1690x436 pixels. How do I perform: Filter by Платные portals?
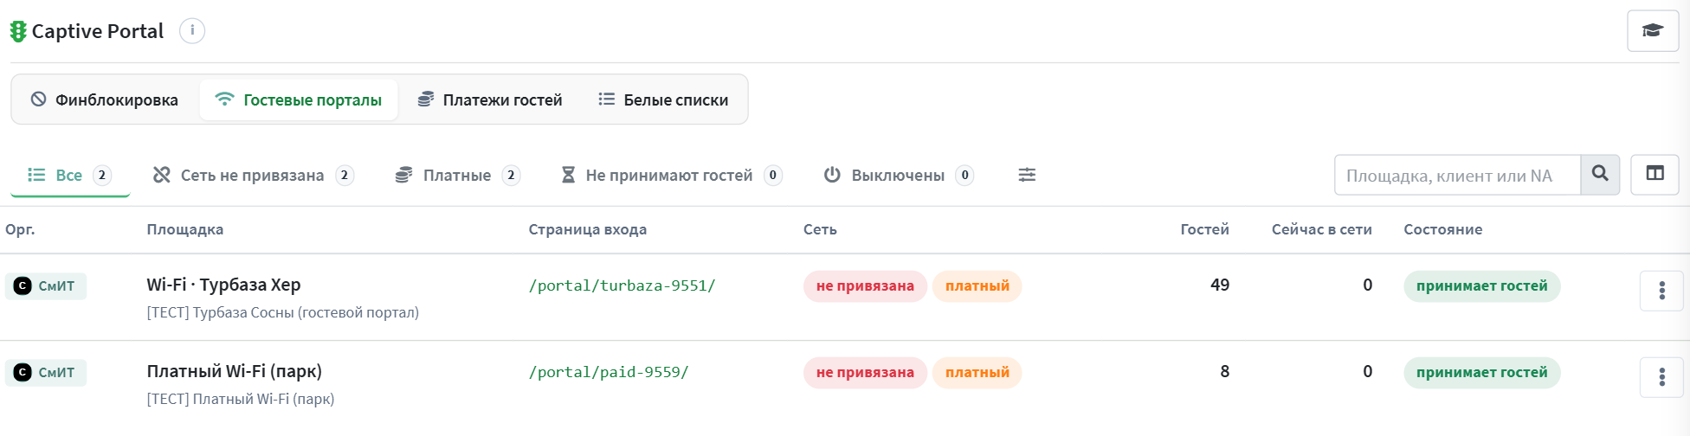pyautogui.click(x=457, y=175)
